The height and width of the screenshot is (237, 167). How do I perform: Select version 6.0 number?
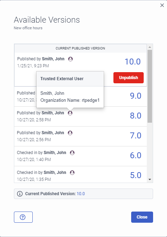click(x=136, y=155)
